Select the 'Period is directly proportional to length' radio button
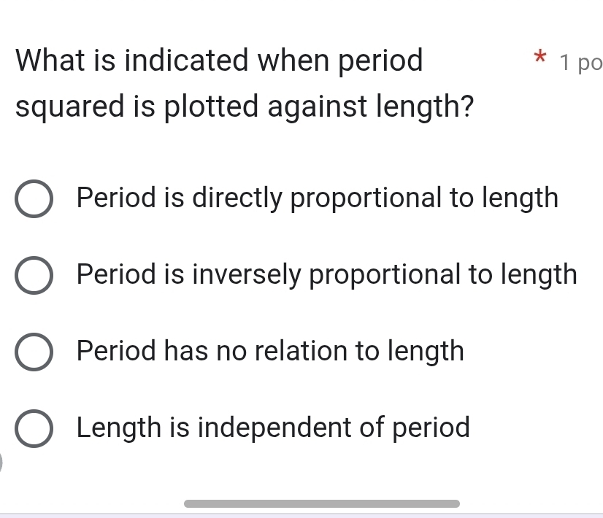 [x=34, y=199]
